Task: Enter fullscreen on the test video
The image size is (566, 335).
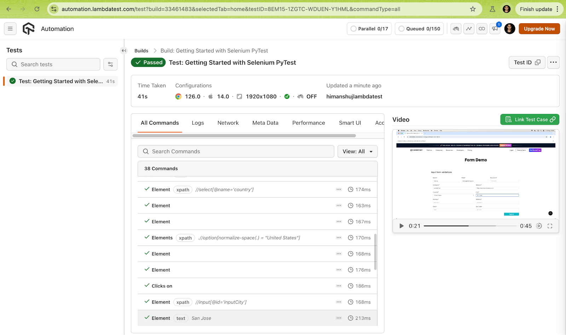Action: click(x=549, y=226)
